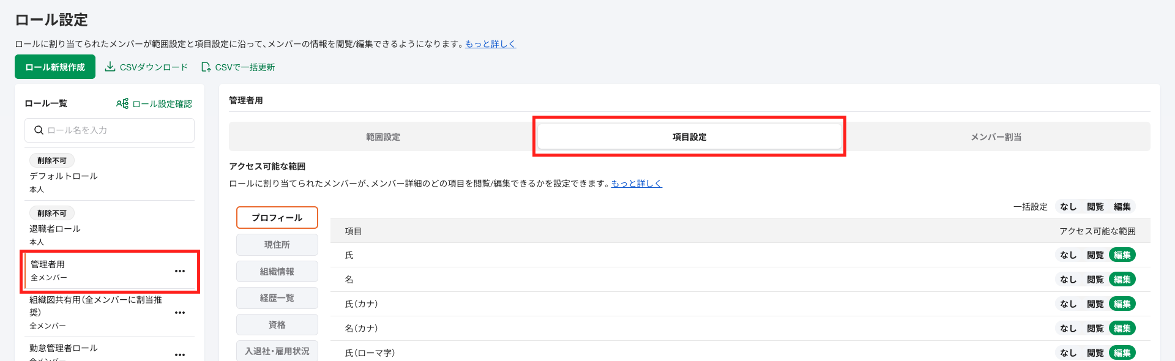Open the 勤怠管理者ロール three-dot menu
This screenshot has width=1175, height=361.
(180, 354)
